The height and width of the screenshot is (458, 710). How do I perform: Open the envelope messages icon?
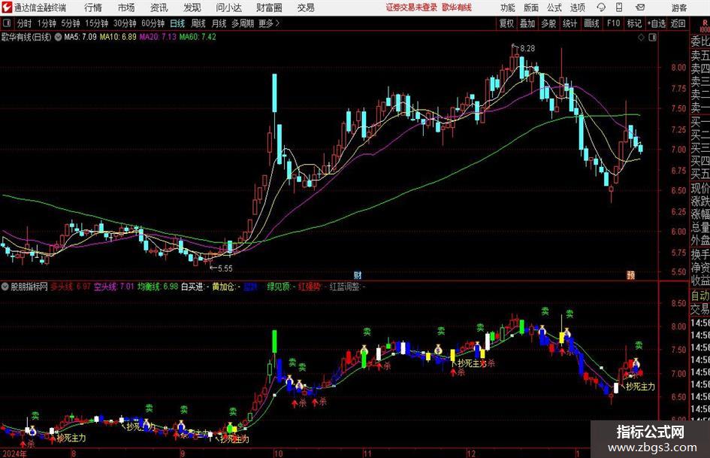tap(640, 8)
